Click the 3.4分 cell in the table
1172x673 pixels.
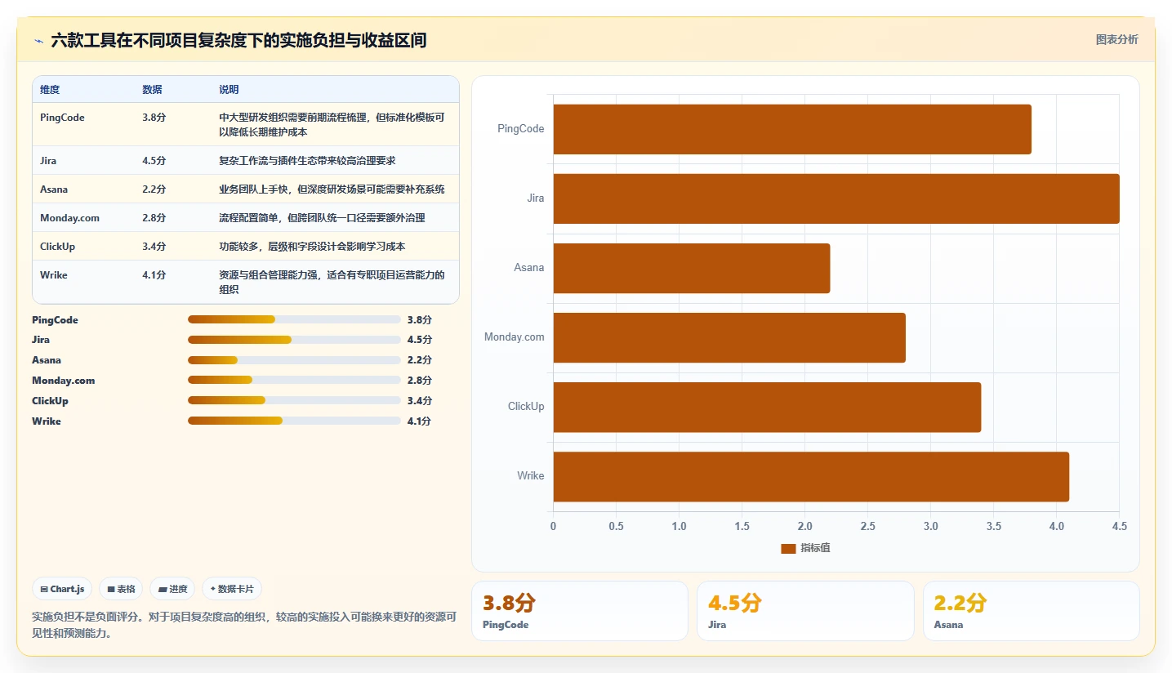(154, 247)
